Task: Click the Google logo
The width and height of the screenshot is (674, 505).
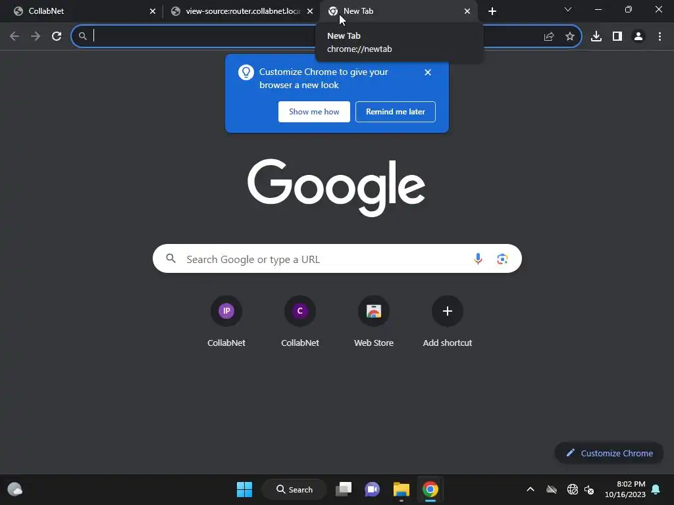Action: click(x=336, y=187)
